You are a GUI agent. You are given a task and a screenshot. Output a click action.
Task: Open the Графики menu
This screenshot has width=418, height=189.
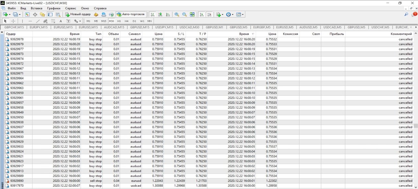tap(53, 8)
